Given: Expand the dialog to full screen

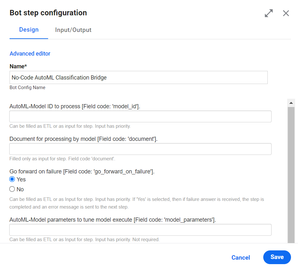Looking at the screenshot, I should tap(269, 13).
